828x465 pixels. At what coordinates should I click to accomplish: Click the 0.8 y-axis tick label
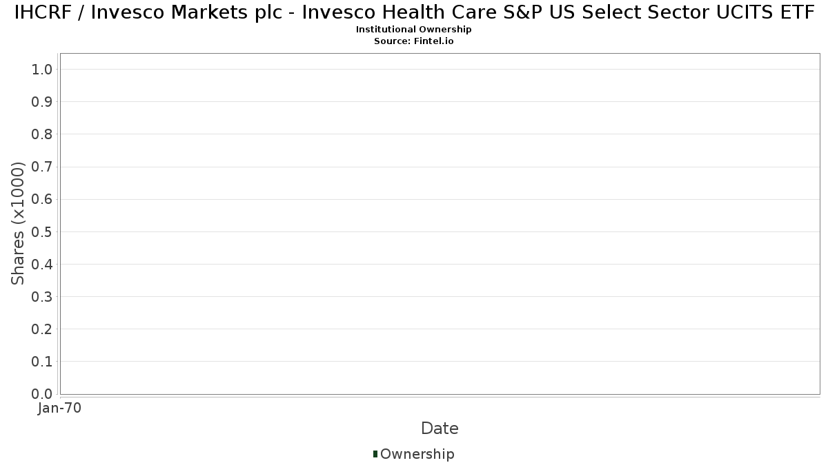(42, 134)
